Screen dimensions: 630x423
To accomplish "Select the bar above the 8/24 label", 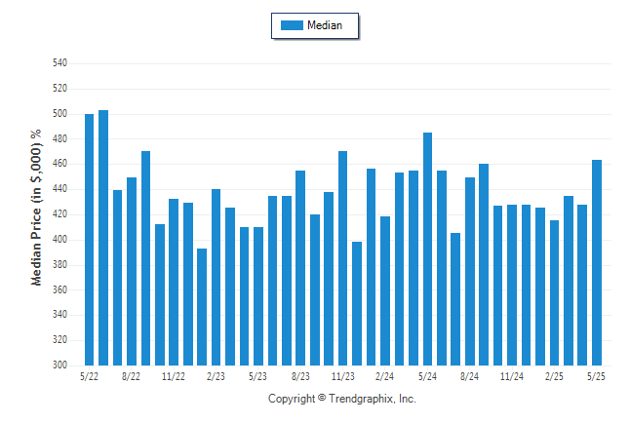I will click(x=470, y=272).
